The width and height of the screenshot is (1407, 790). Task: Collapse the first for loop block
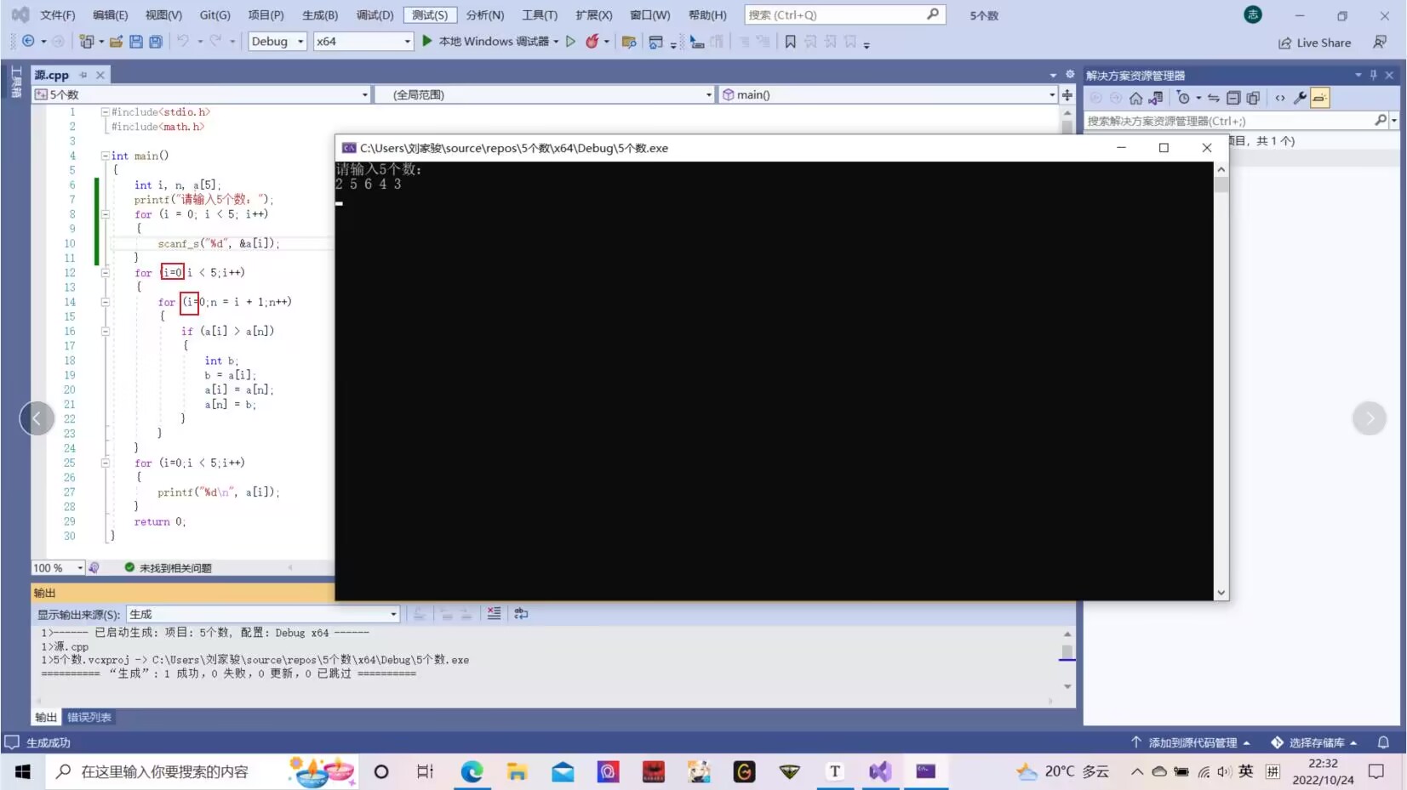(x=105, y=214)
